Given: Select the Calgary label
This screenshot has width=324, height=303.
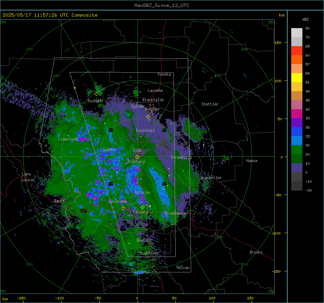Looking at the screenshot, I should point(140,212).
